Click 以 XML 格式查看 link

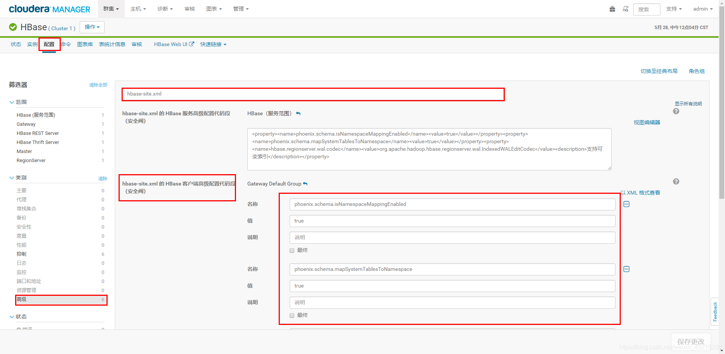(641, 193)
